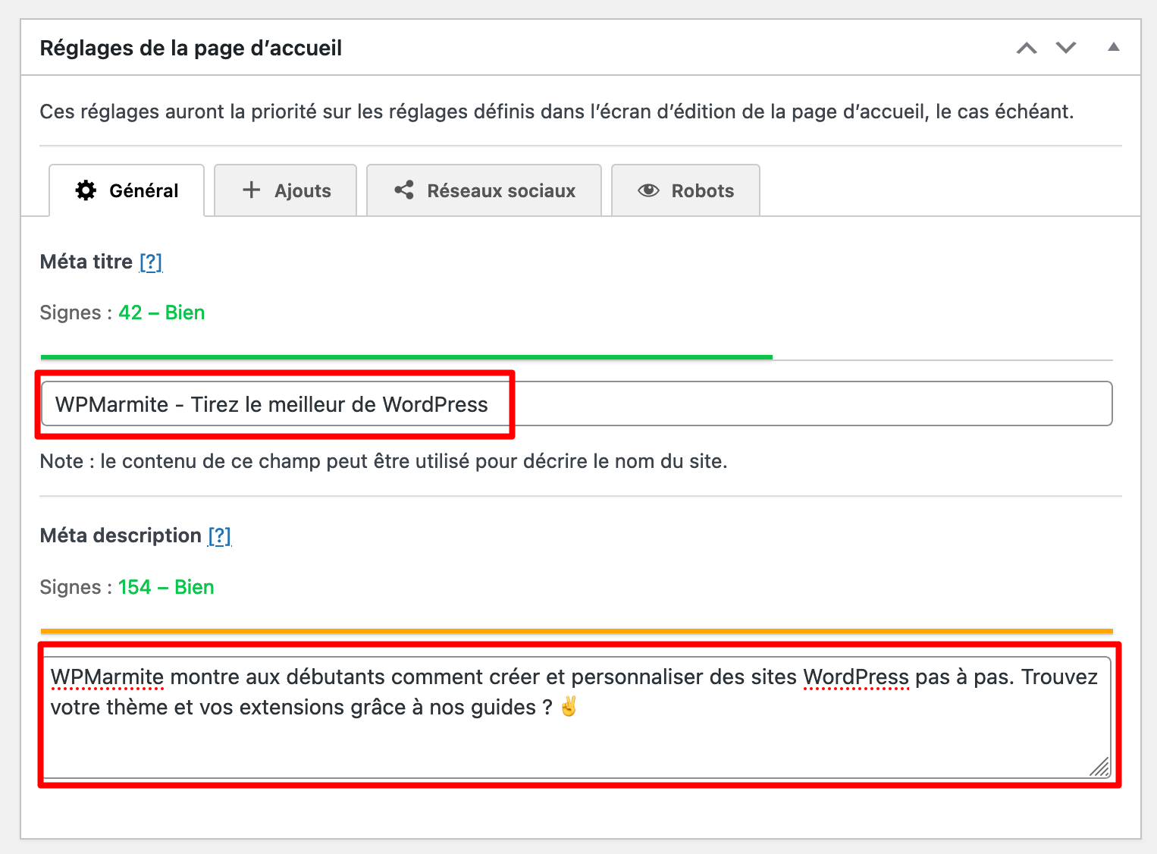Click the orange meta description length bar

pos(576,630)
